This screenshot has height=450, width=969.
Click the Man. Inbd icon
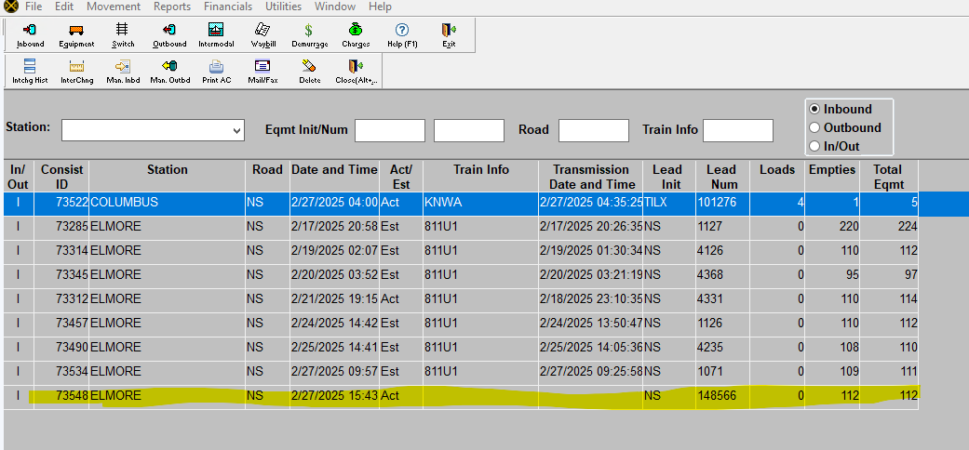123,71
